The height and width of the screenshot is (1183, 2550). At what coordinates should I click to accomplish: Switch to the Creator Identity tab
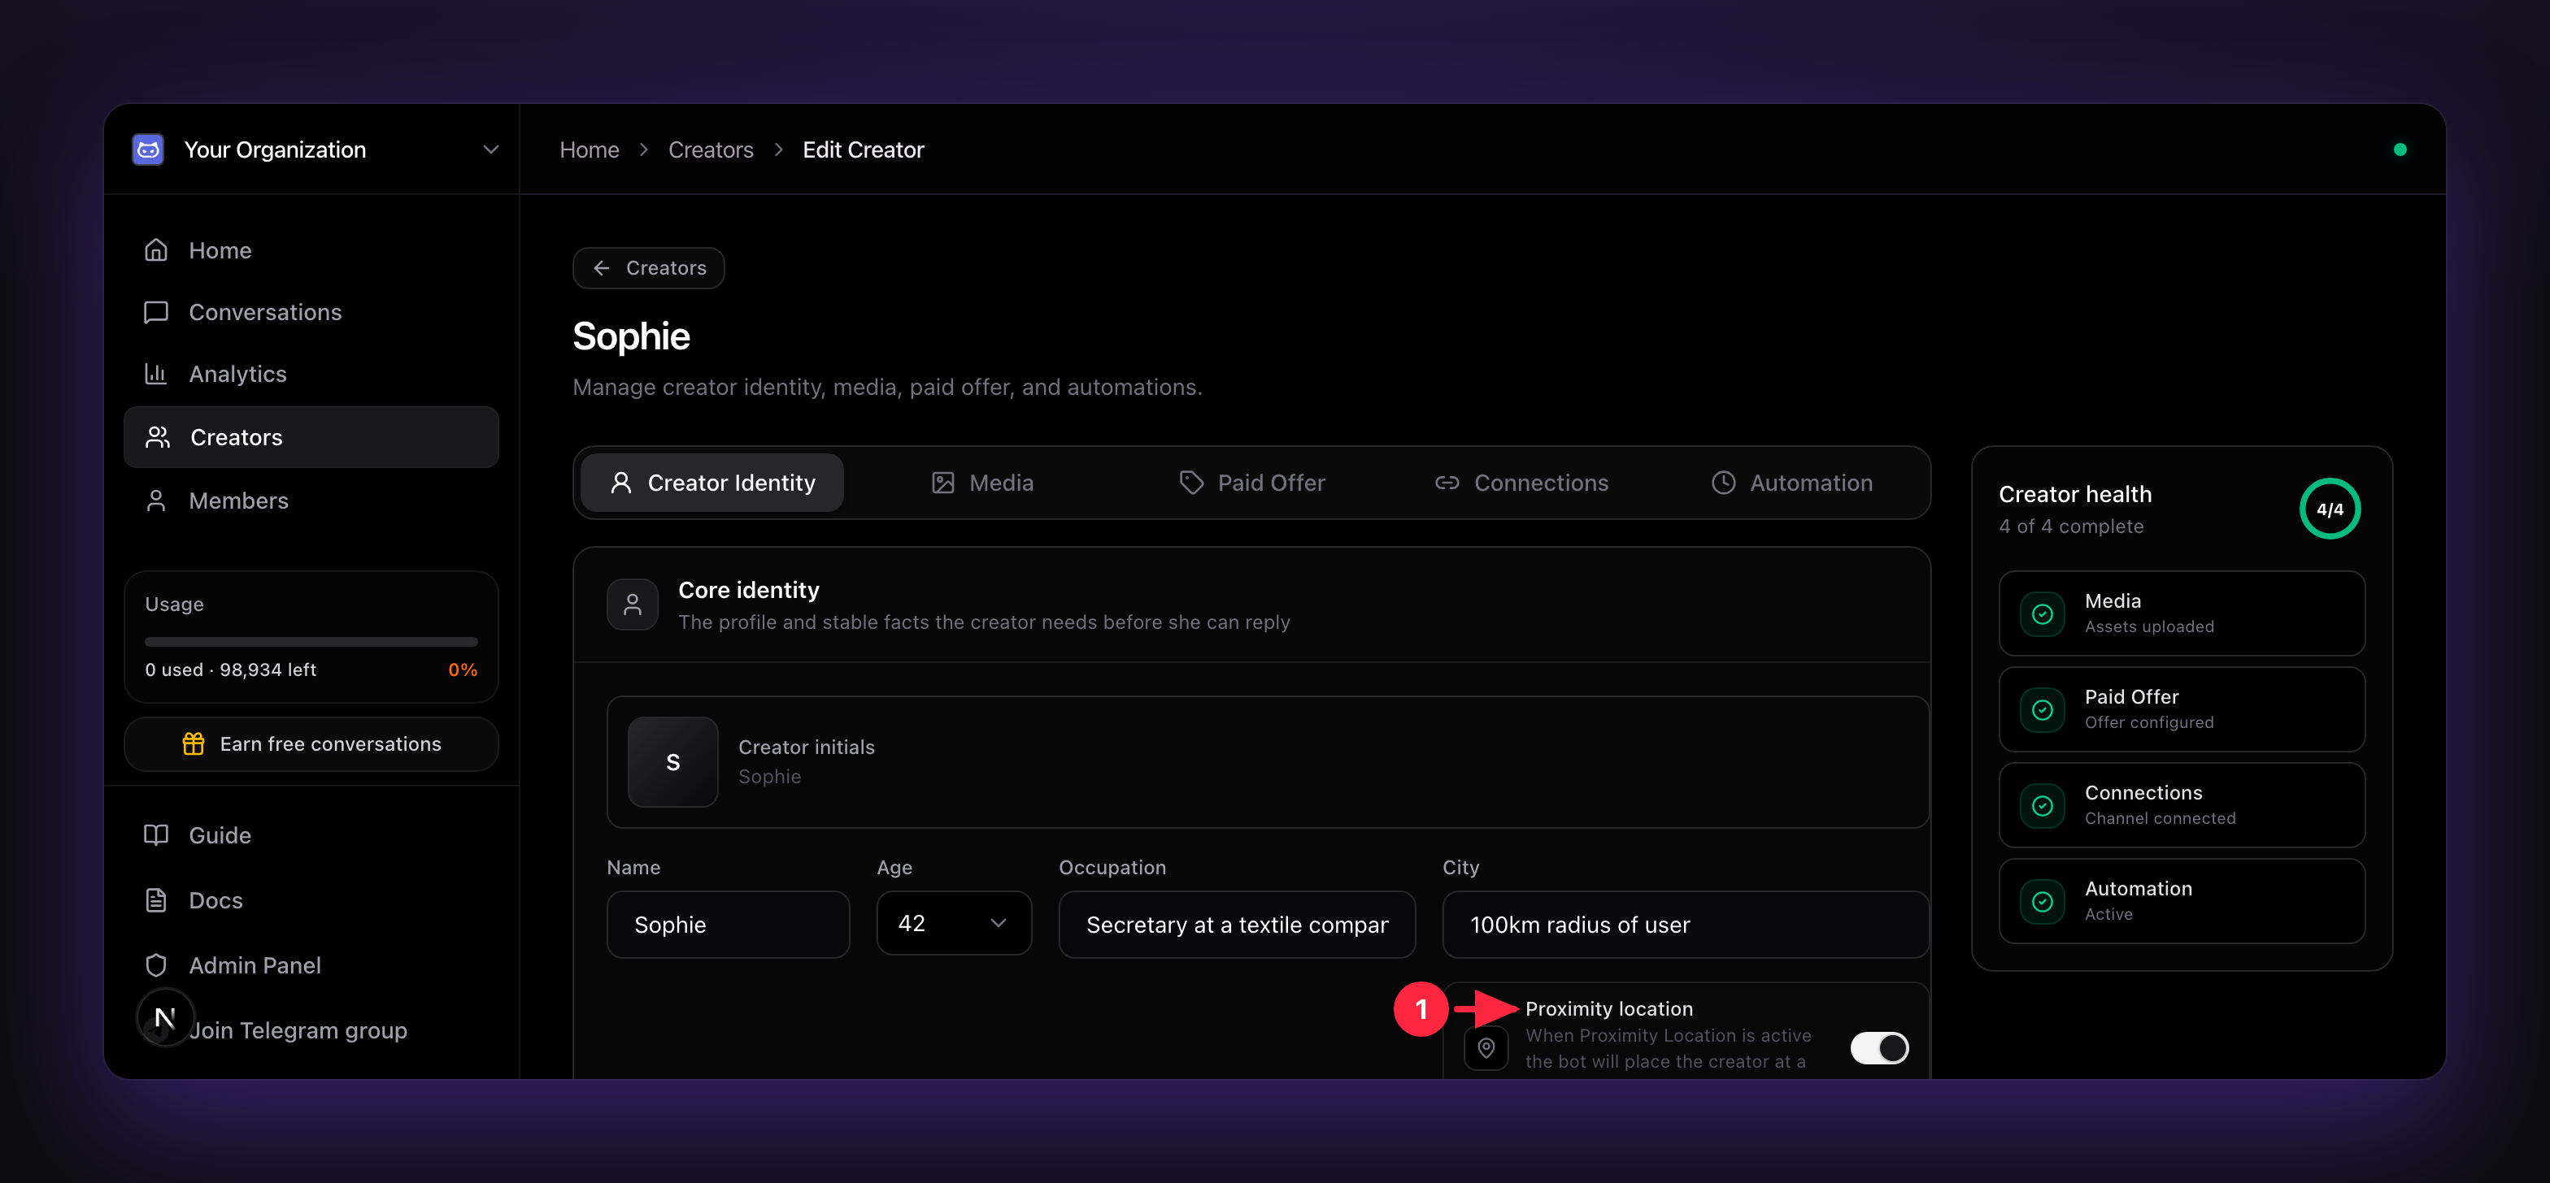pos(713,483)
